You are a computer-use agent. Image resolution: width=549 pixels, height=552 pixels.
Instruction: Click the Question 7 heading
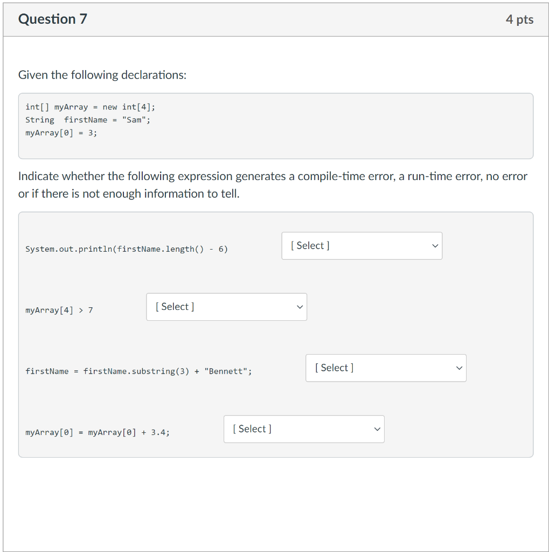(x=53, y=19)
